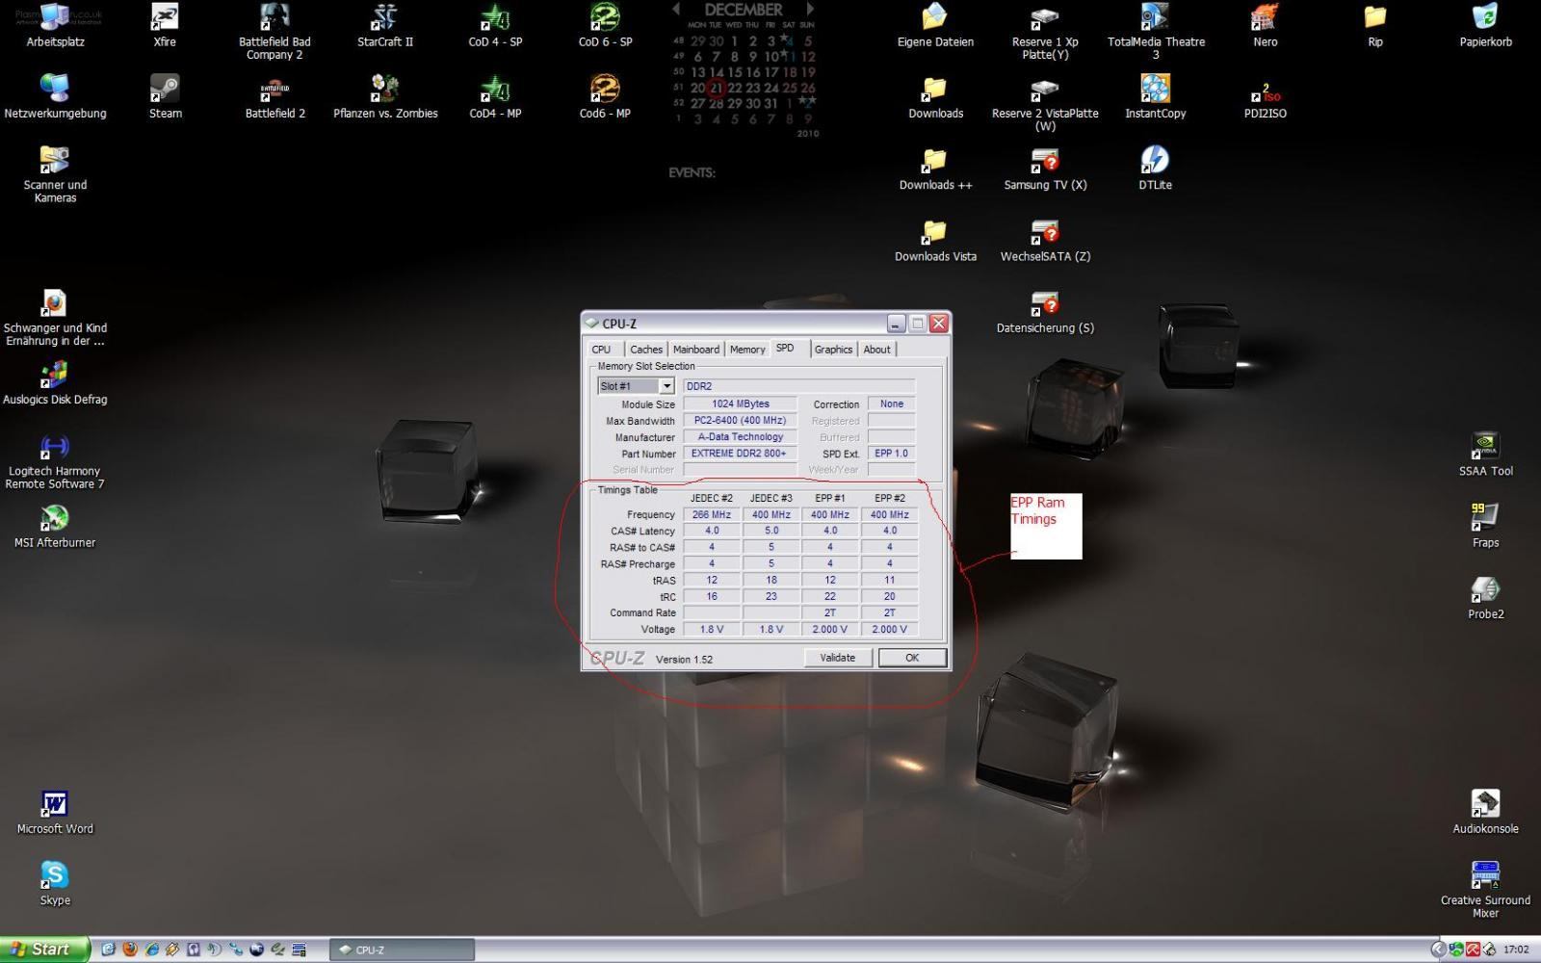The image size is (1541, 963).
Task: Launch Nero from the desktop
Action: [x=1266, y=26]
